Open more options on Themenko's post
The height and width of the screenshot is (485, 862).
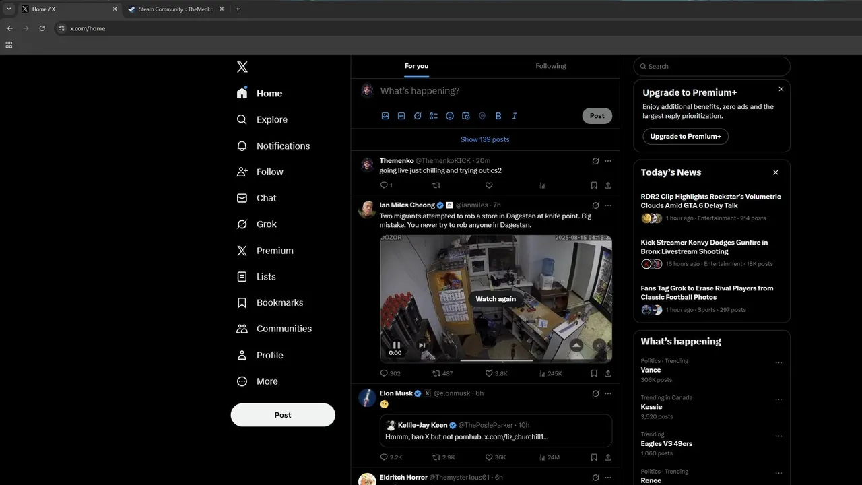coord(608,161)
